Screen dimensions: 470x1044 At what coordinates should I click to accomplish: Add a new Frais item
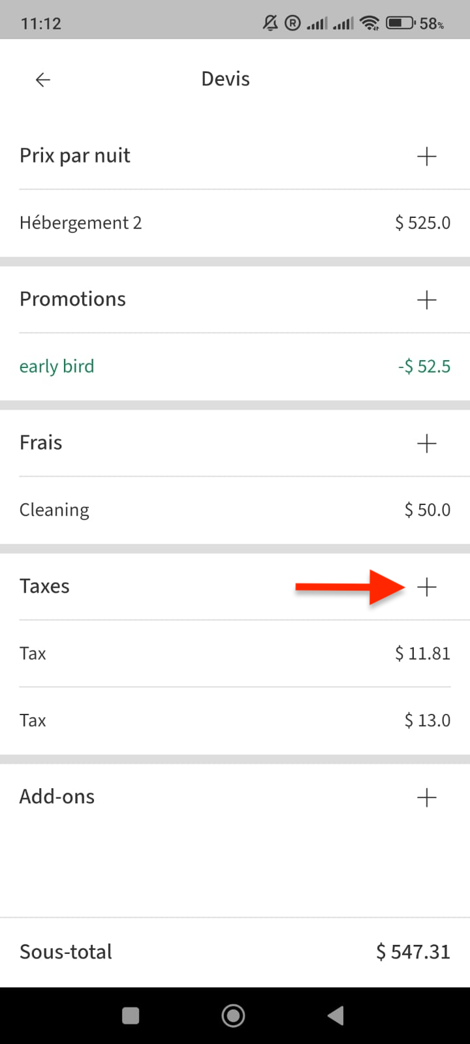pyautogui.click(x=426, y=444)
